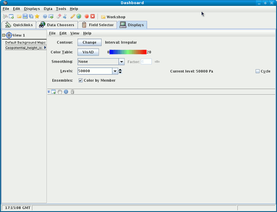Select Default Background Maps in the list
Viewport: 277px width, 212px height.
(25, 42)
